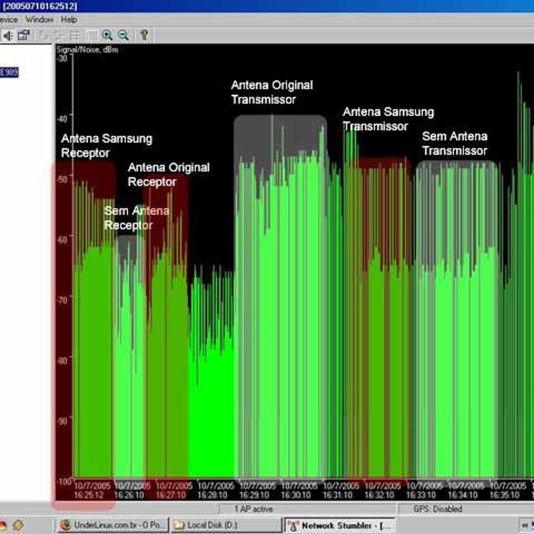Click the grayed small icons view button
This screenshot has width=534, height=534.
coord(59,35)
